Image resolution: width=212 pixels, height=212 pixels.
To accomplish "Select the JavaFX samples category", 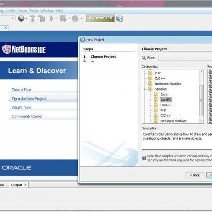I will tap(166, 100).
